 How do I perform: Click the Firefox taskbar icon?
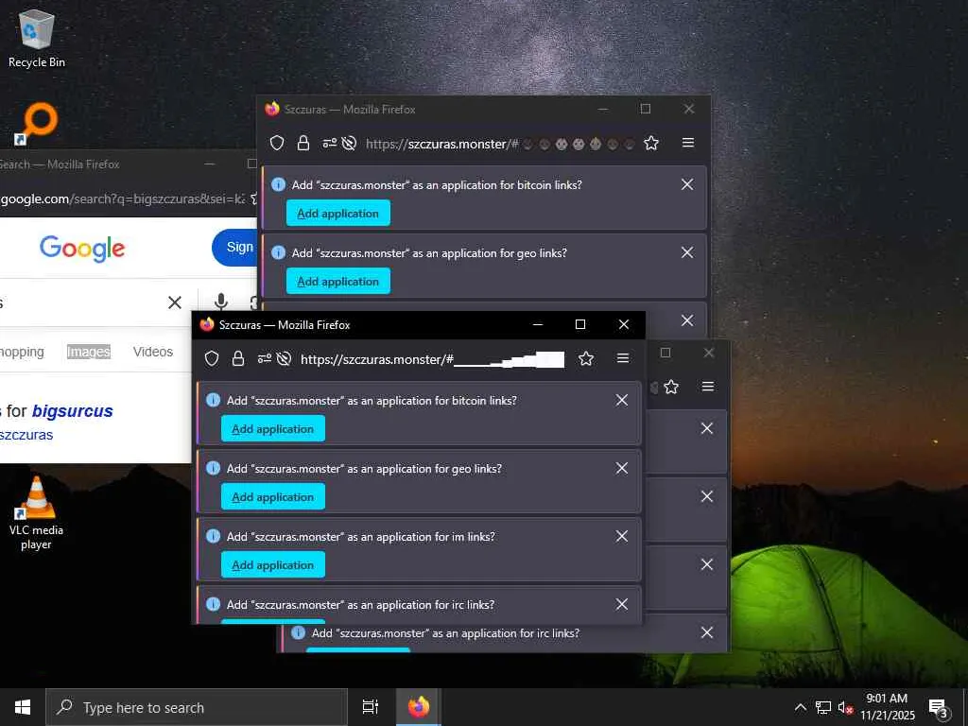(x=419, y=707)
